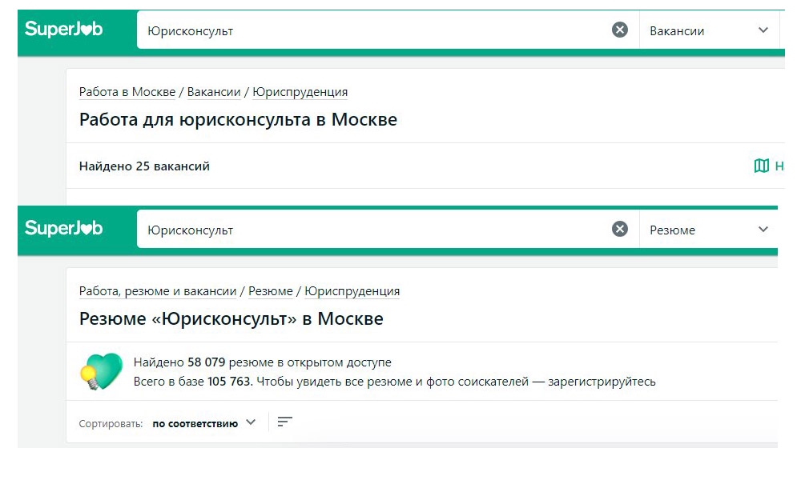Viewport: 801px width, 480px height.
Task: Clear the lower search field with X icon
Action: 620,230
